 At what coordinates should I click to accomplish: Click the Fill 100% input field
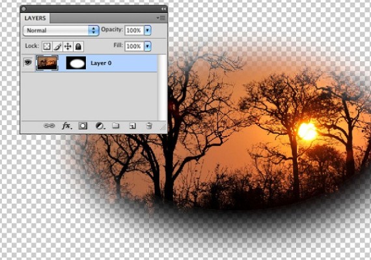coord(134,46)
